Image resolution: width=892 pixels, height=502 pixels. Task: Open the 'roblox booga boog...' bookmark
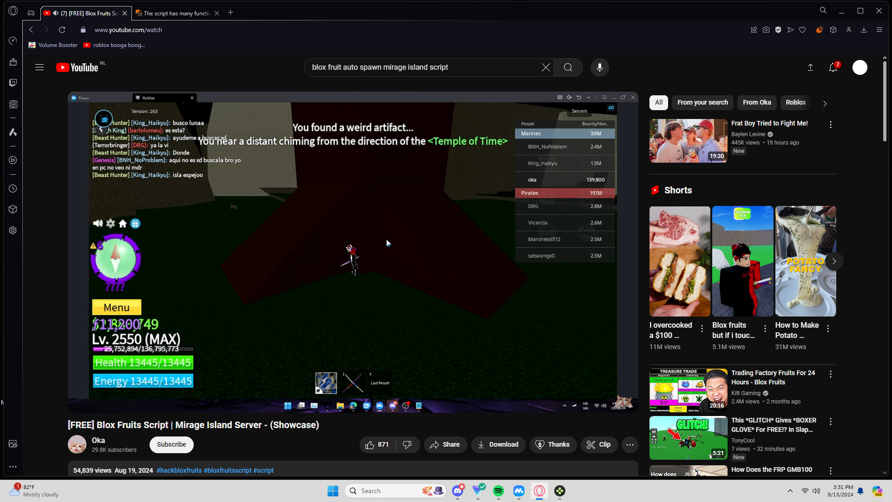point(114,45)
